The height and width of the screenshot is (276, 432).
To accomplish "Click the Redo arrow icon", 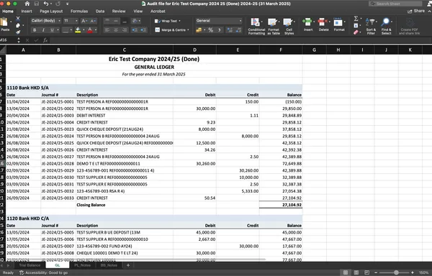I will coord(58,4).
